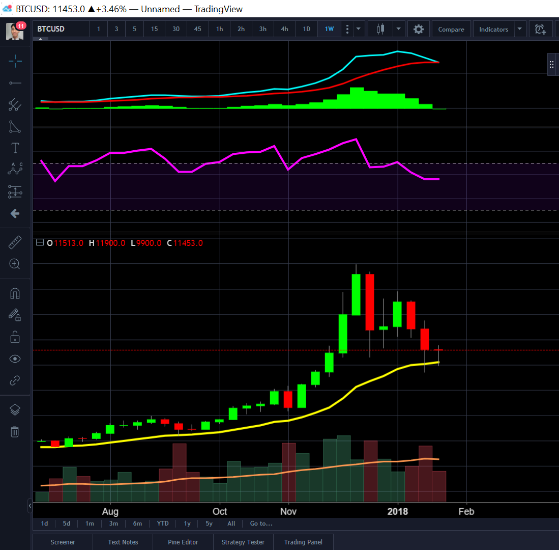
Task: Select the crosshair cursor tool
Action: [x=15, y=61]
